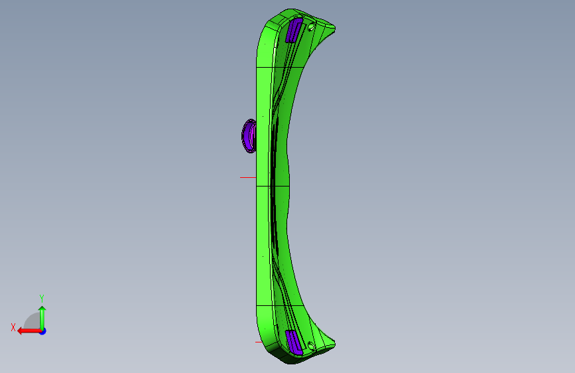575x373 pixels.
Task: Select the green handle body at its middle section
Action: (263, 187)
